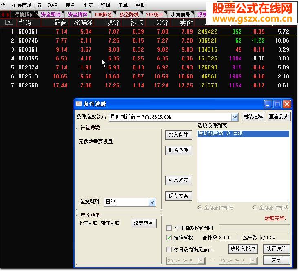Switch to the 行情报价 tab
The width and height of the screenshot is (299, 271).
coord(24,15)
